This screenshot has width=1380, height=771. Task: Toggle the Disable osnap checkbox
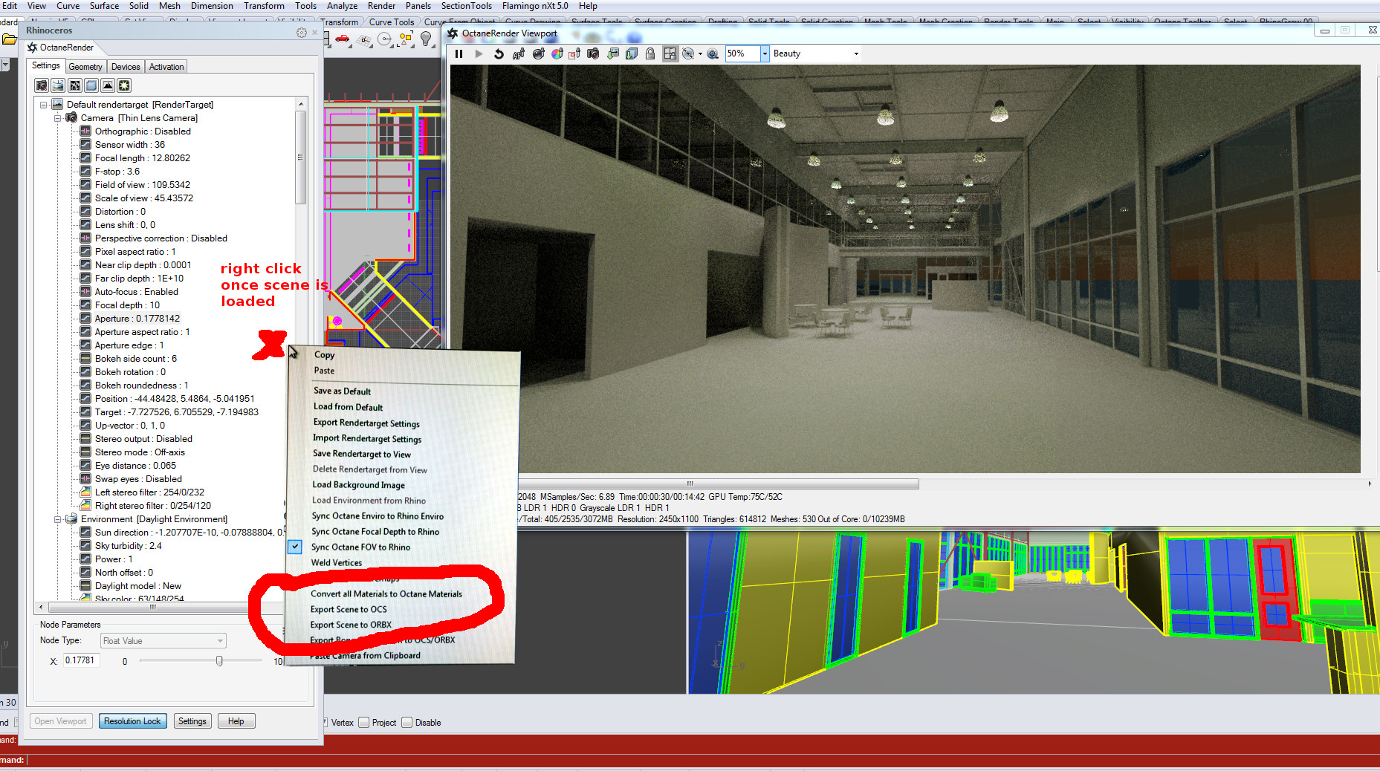coord(407,723)
